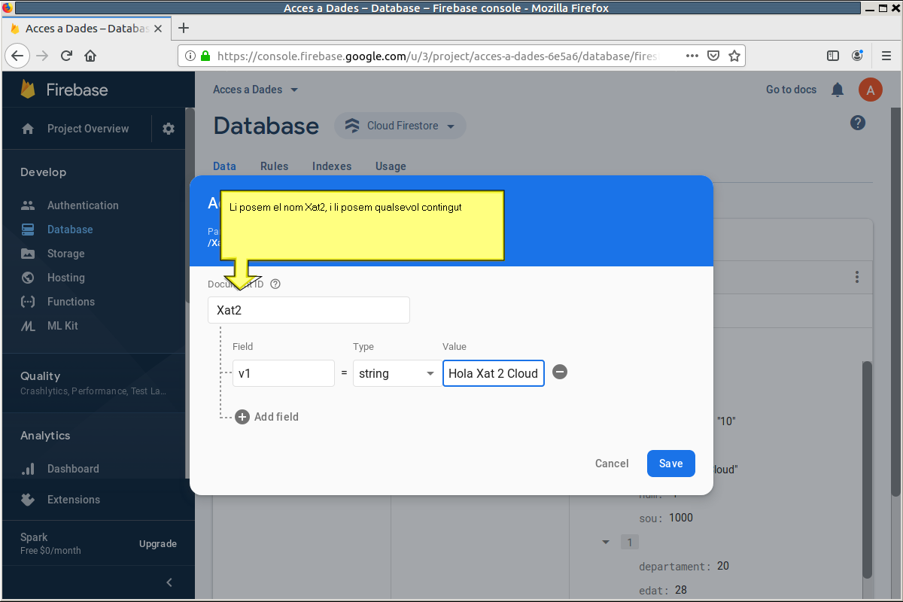Click the Upgrade plan button
The image size is (903, 602).
coord(158,544)
